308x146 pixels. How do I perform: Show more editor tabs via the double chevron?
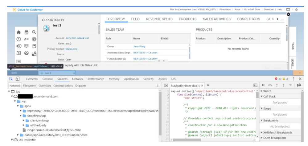(x=208, y=85)
